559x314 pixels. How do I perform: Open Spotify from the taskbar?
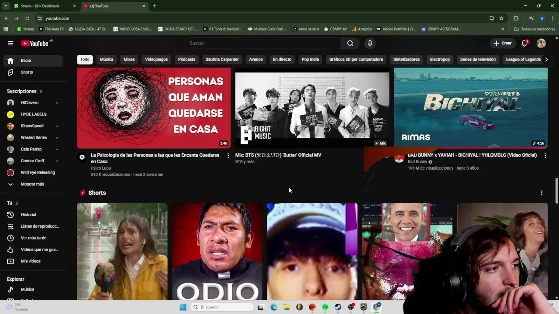coord(325,307)
